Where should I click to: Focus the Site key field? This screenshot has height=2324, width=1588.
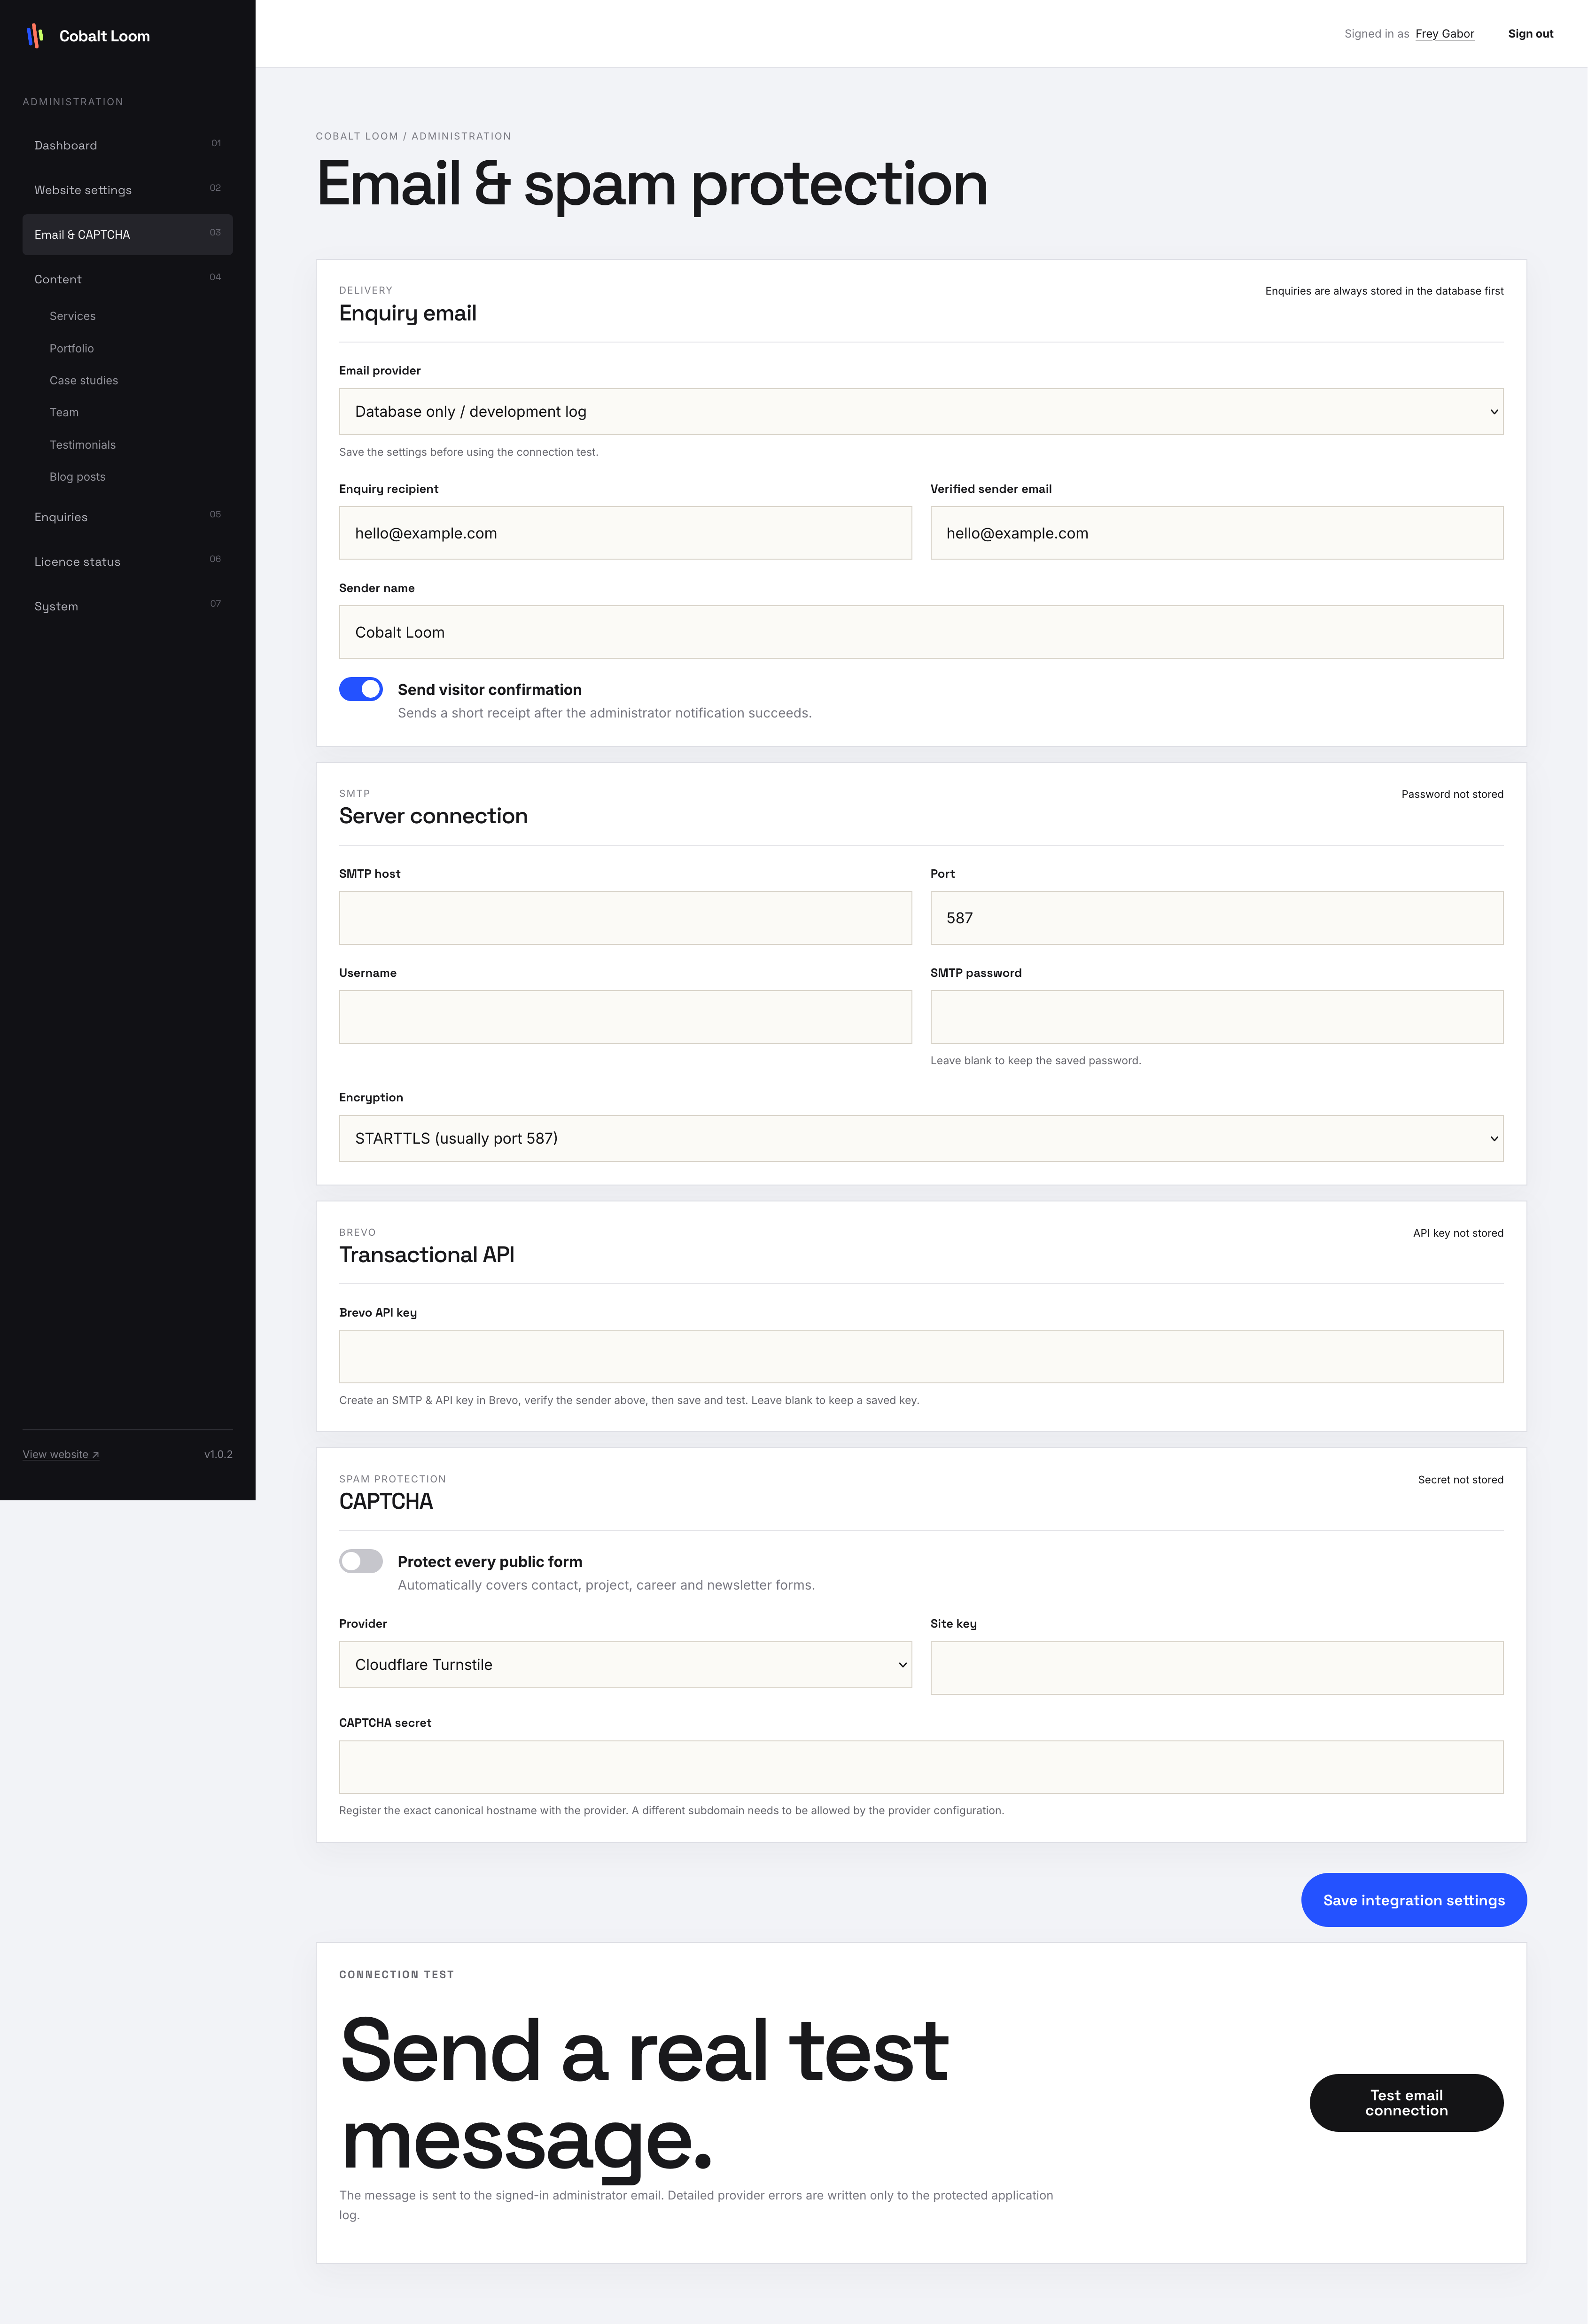[1216, 1668]
